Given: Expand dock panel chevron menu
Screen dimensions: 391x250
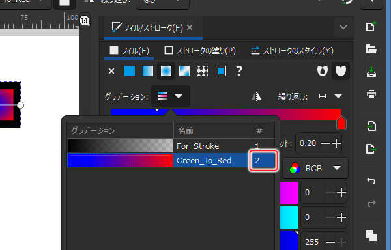Looking at the screenshot, I should coord(343,27).
